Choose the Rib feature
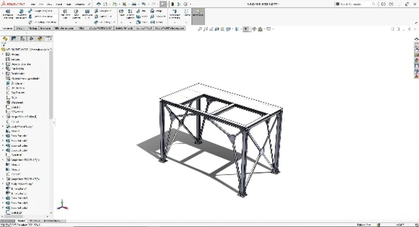Image resolution: width=419 pixels, height=227 pixels. click(141, 11)
